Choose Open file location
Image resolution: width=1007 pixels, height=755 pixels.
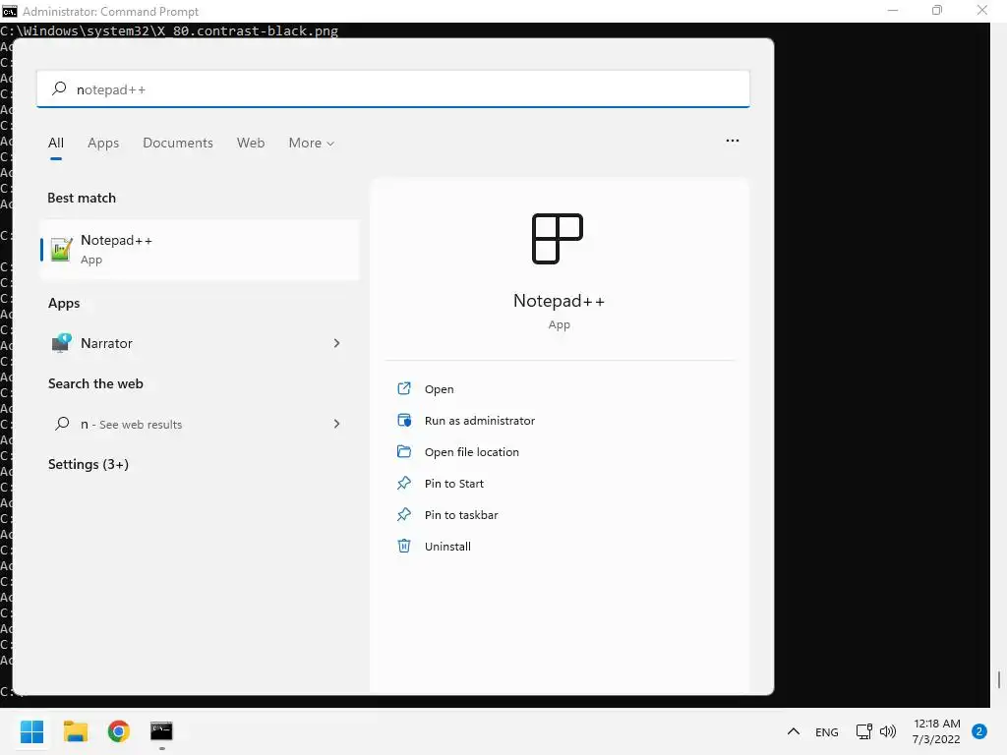(x=471, y=452)
